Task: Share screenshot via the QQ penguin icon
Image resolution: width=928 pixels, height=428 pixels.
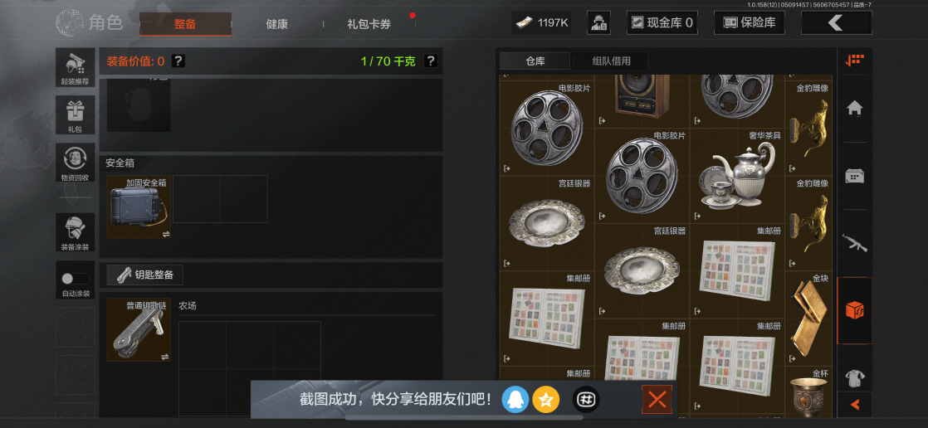Action: 515,401
